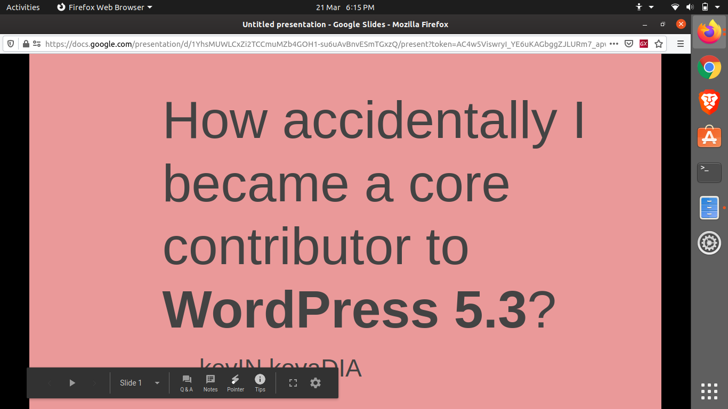Click the battery status icon
Screen dimensions: 728x409
pyautogui.click(x=705, y=7)
